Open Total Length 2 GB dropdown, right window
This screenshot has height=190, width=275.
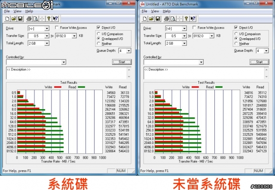(x=184, y=43)
